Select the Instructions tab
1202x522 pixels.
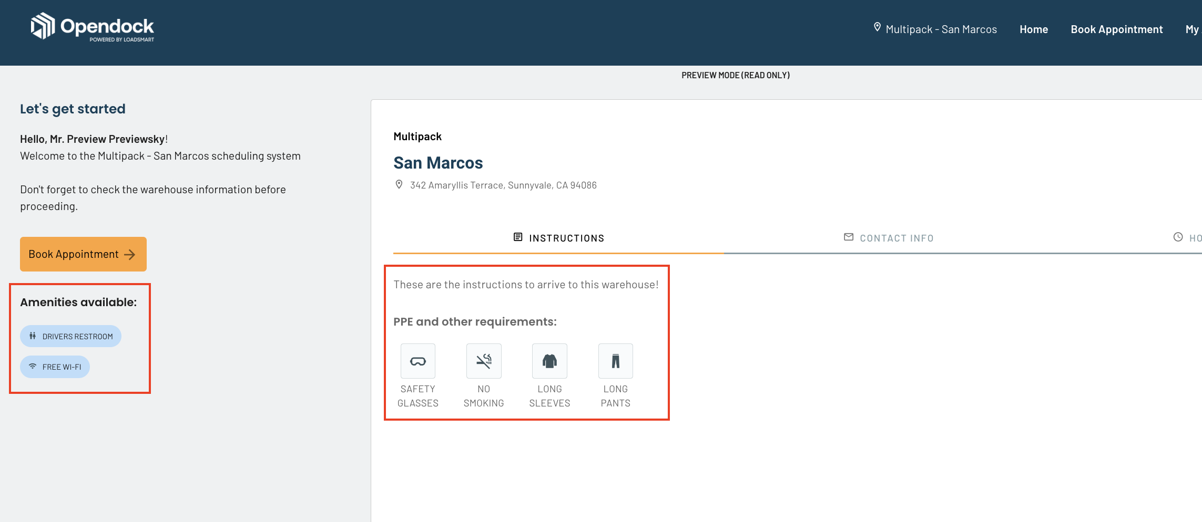[566, 238]
